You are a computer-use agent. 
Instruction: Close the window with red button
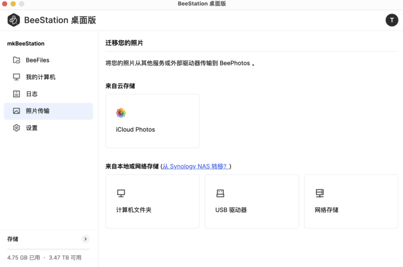tap(5, 4)
